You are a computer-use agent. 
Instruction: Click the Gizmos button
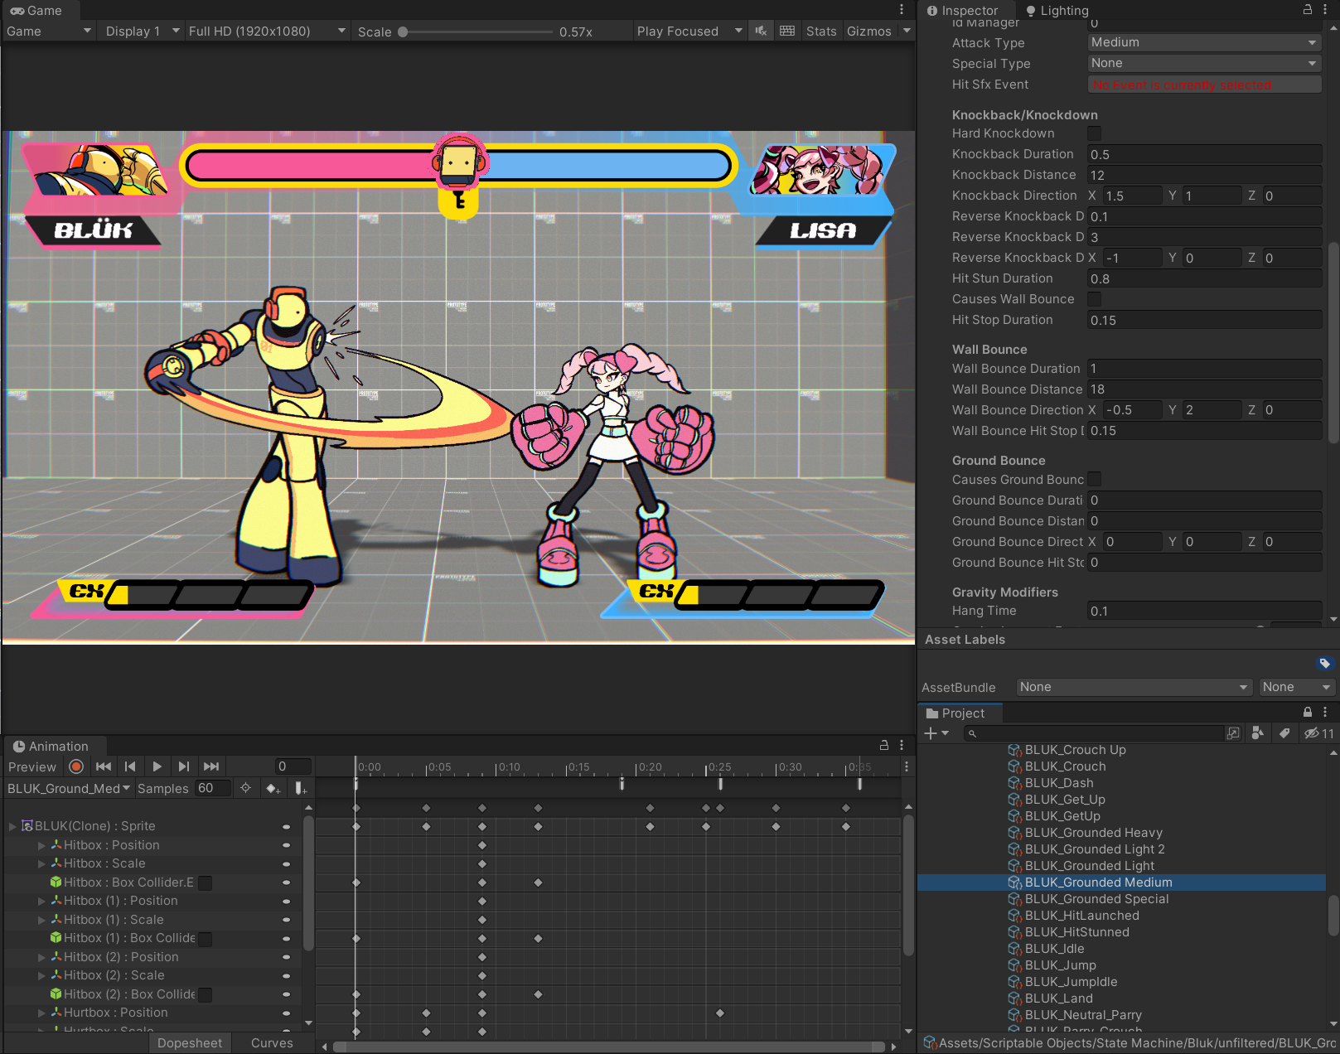coord(868,31)
